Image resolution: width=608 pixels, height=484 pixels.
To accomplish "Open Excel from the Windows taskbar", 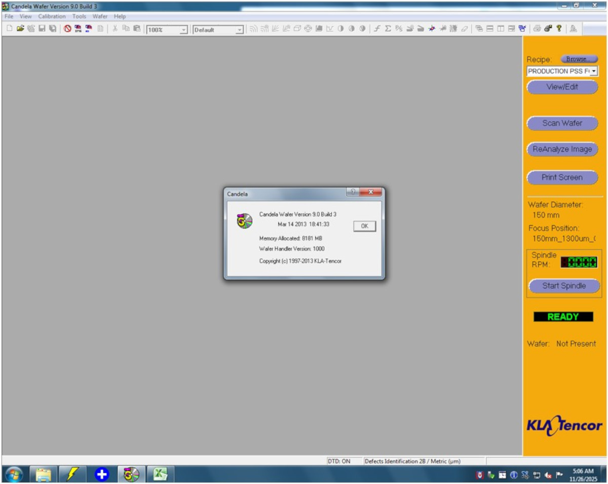I will tap(161, 474).
